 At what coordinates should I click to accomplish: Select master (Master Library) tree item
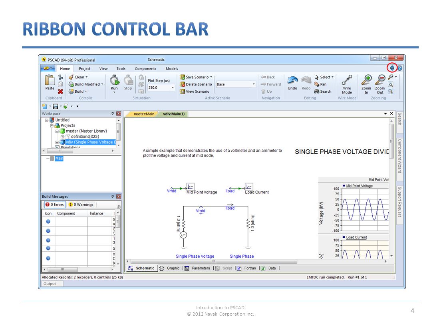86,131
